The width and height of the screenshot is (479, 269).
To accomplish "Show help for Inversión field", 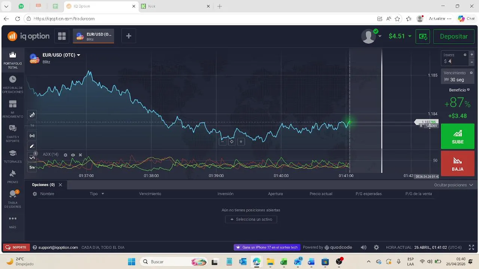I will tap(465, 55).
